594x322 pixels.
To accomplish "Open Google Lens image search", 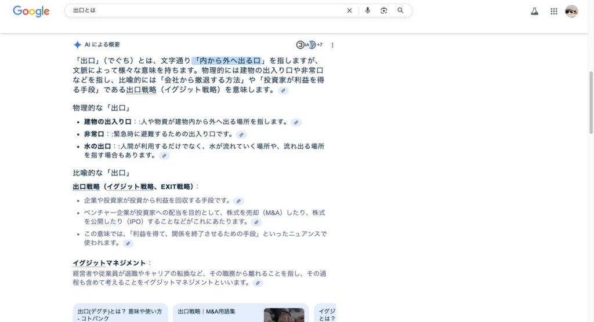I will [383, 10].
